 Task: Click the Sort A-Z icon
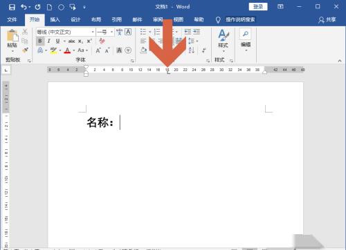point(192,50)
